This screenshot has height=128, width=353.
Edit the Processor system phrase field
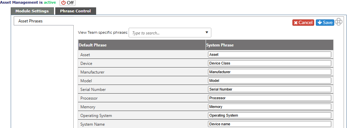[270, 98]
